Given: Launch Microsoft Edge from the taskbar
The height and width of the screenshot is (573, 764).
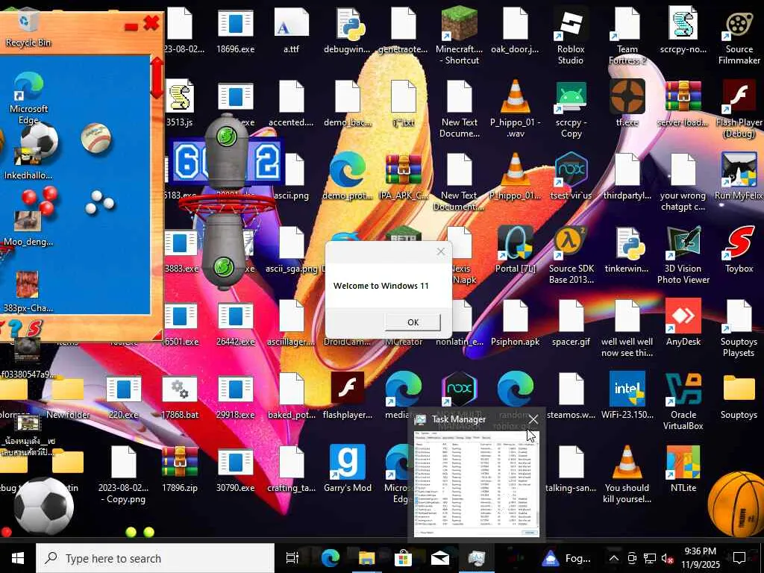Looking at the screenshot, I should point(330,558).
